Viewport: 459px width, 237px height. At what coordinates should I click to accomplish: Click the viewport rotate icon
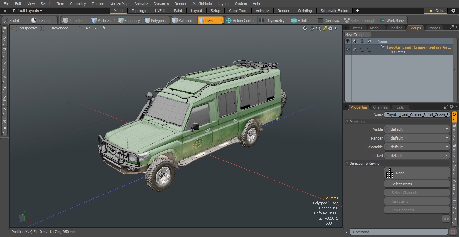(x=311, y=28)
